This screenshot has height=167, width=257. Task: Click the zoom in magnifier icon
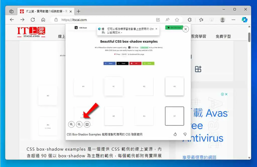point(71,124)
